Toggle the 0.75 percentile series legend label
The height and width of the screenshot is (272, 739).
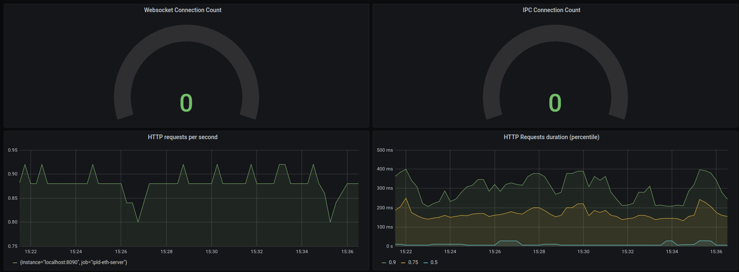(x=413, y=262)
